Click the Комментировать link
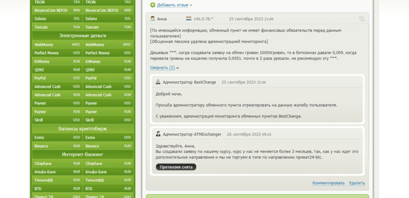This screenshot has width=409, height=198. point(328,183)
